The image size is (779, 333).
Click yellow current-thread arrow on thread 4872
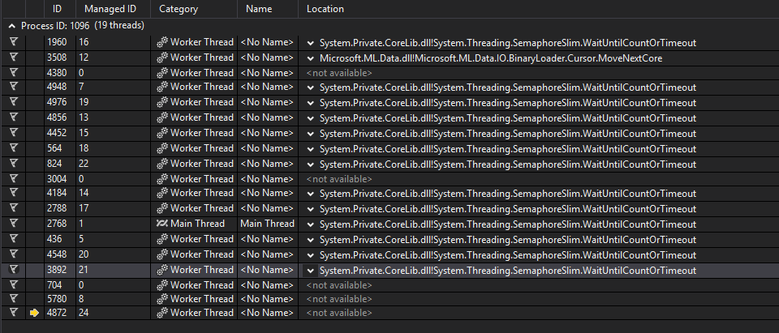pyautogui.click(x=34, y=313)
